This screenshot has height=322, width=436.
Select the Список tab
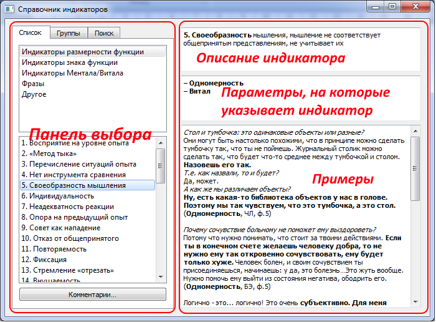(x=31, y=32)
